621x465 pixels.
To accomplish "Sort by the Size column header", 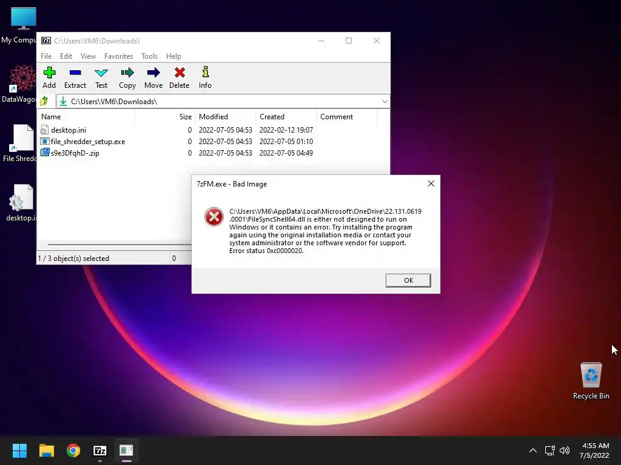I will (165, 117).
